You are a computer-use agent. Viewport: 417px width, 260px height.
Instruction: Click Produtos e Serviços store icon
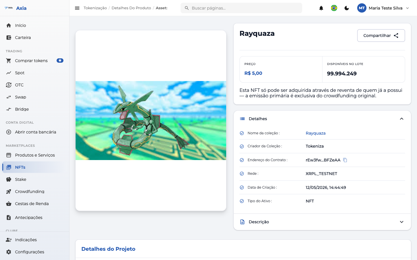pos(9,155)
